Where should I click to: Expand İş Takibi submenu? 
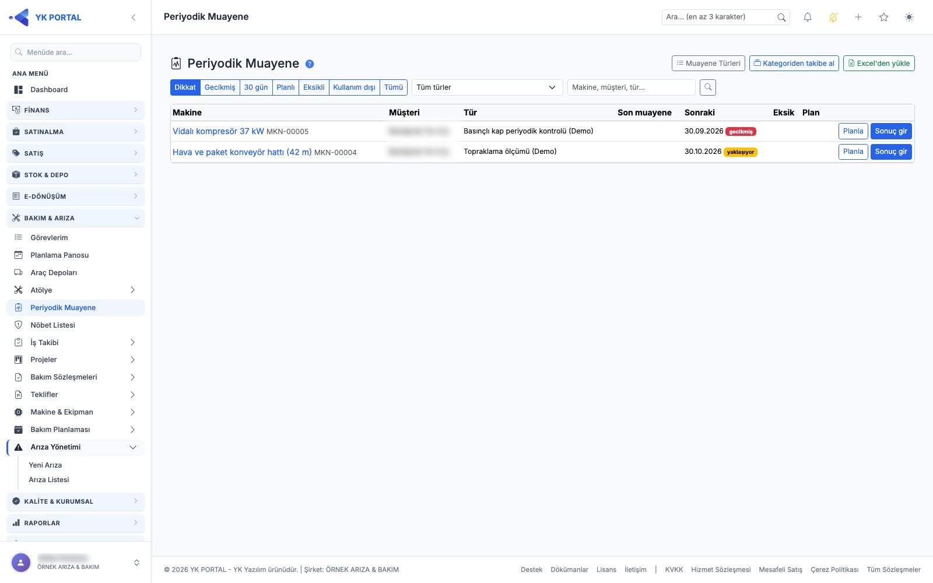point(76,343)
